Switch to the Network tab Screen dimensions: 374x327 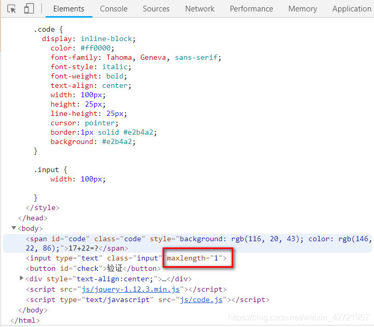(199, 9)
